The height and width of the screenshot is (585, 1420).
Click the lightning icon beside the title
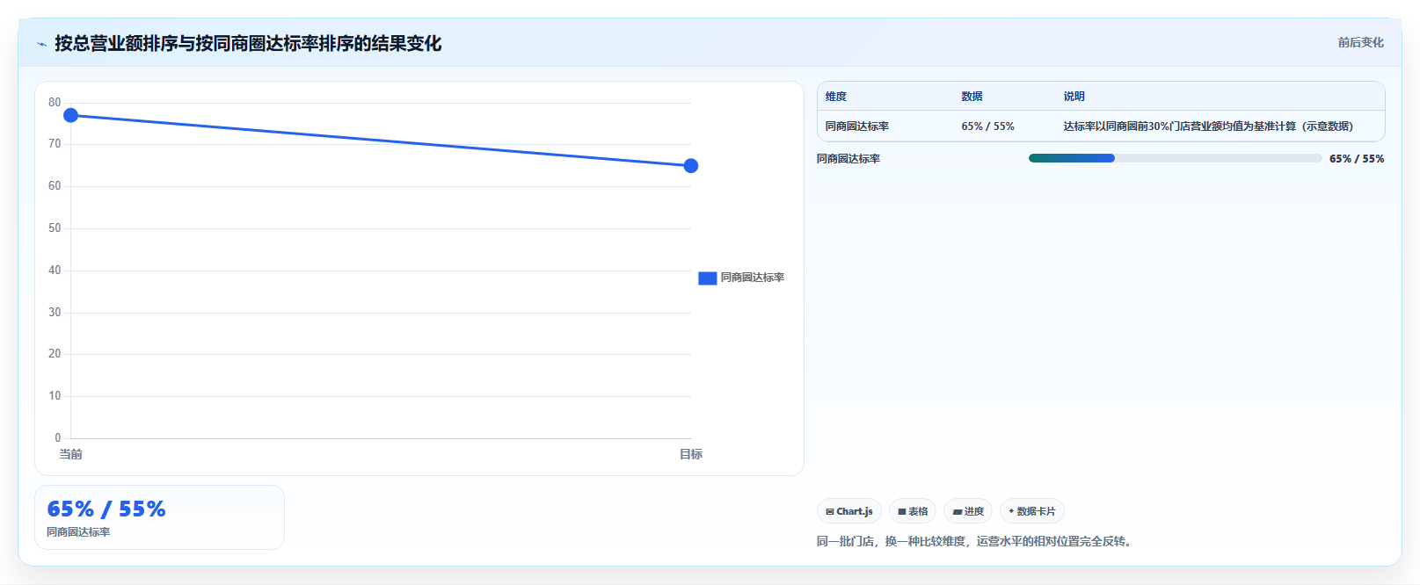pos(41,44)
